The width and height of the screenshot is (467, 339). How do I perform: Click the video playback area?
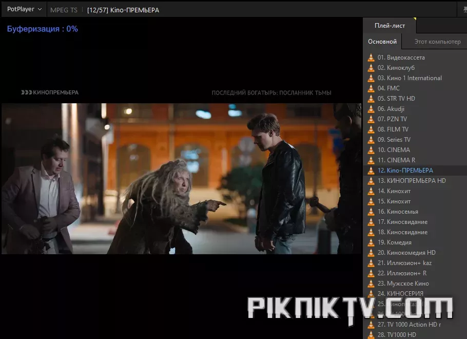(181, 178)
